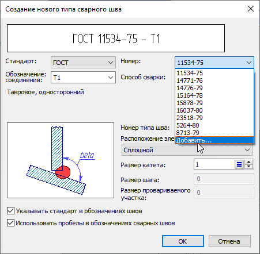Toggle Указывать стандарт в обозначениях швов checkbox
The height and width of the screenshot is (254, 260).
pyautogui.click(x=11, y=211)
